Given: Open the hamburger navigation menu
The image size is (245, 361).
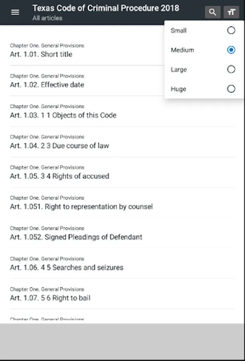Looking at the screenshot, I should [x=15, y=12].
